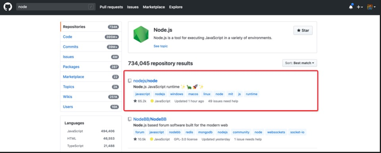Click the nodejs tag under nodejs/node

pyautogui.click(x=160, y=94)
